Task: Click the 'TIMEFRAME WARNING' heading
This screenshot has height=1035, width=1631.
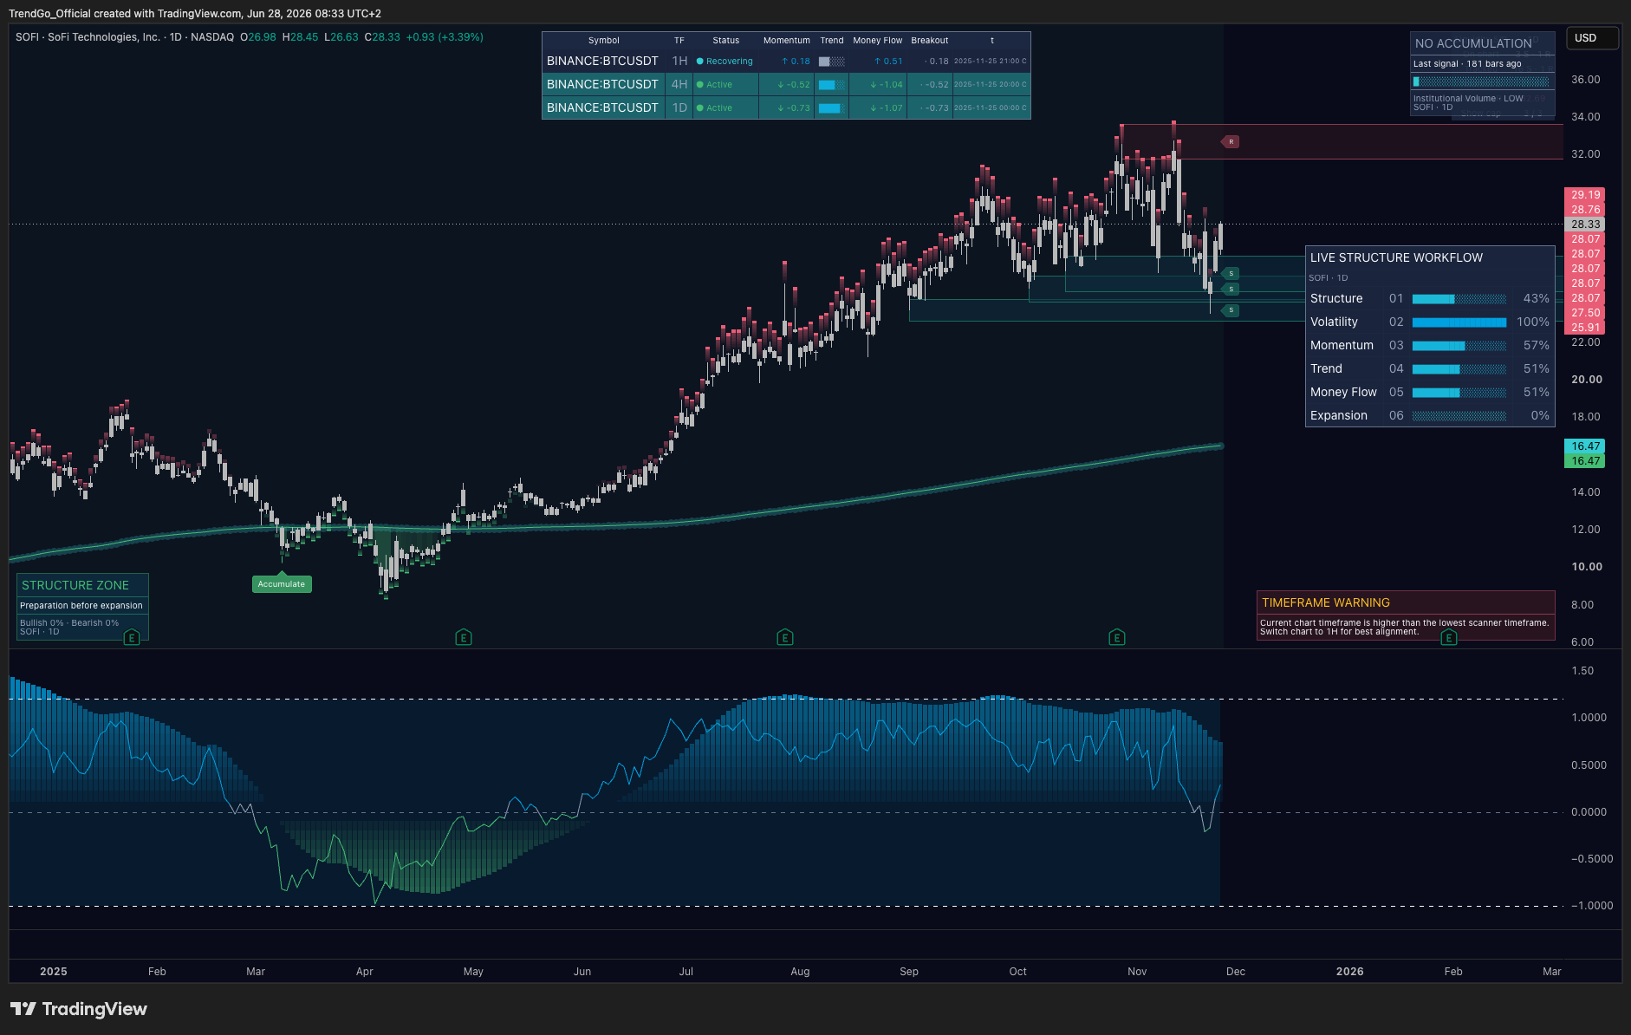Action: click(x=1326, y=603)
